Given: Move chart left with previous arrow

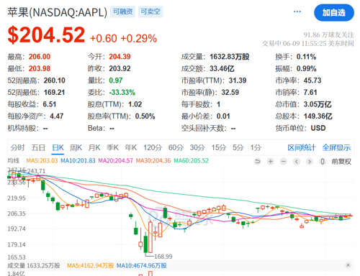Looking at the screenshot, I should click(x=297, y=162).
